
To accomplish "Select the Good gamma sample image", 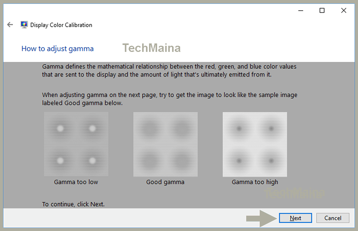I will [165, 144].
